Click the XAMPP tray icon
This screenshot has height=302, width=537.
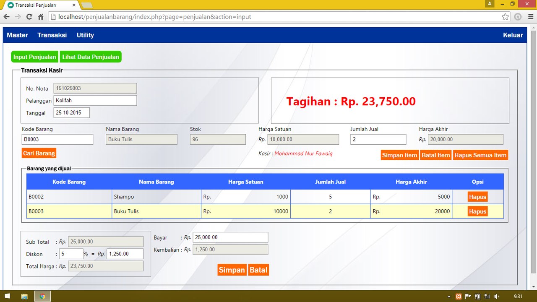coord(459,297)
